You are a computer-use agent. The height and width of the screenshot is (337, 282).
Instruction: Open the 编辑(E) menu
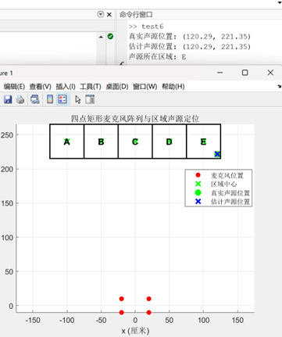coord(14,87)
